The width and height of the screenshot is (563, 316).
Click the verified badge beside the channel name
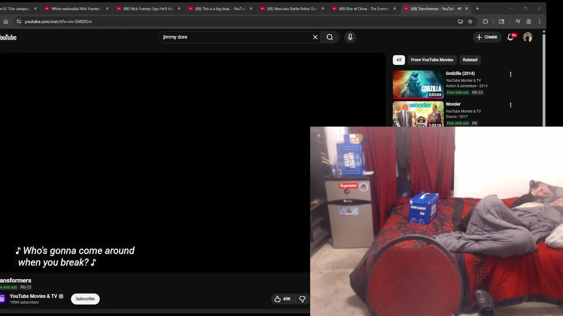point(61,297)
